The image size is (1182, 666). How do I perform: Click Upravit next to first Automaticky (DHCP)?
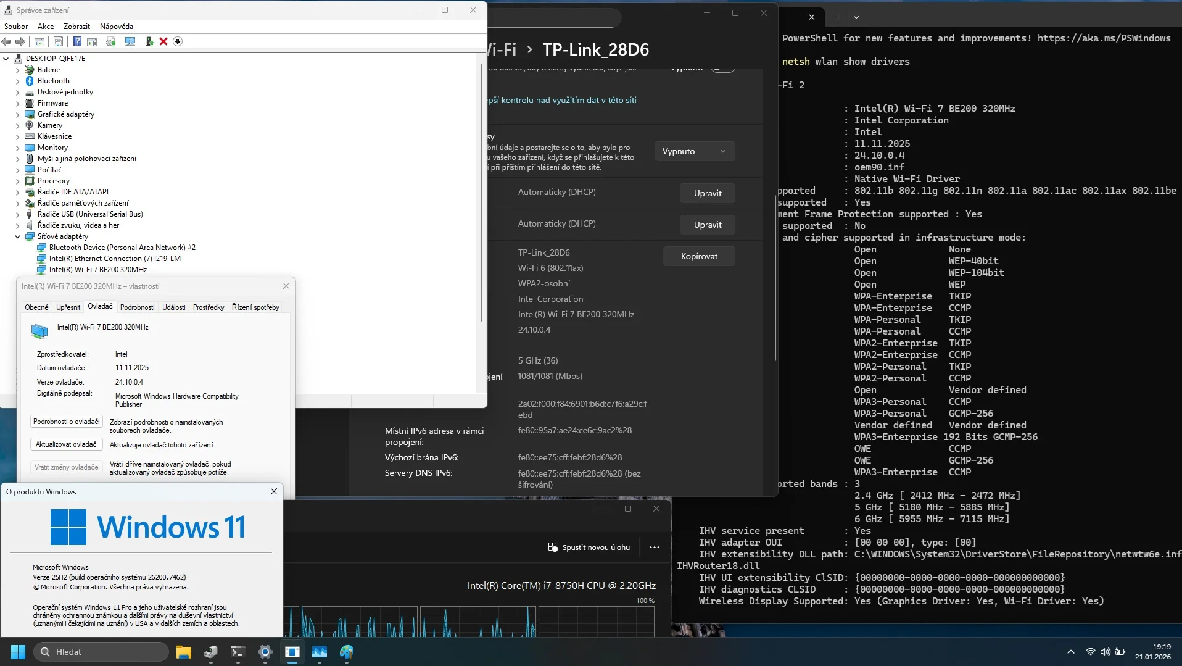click(708, 193)
